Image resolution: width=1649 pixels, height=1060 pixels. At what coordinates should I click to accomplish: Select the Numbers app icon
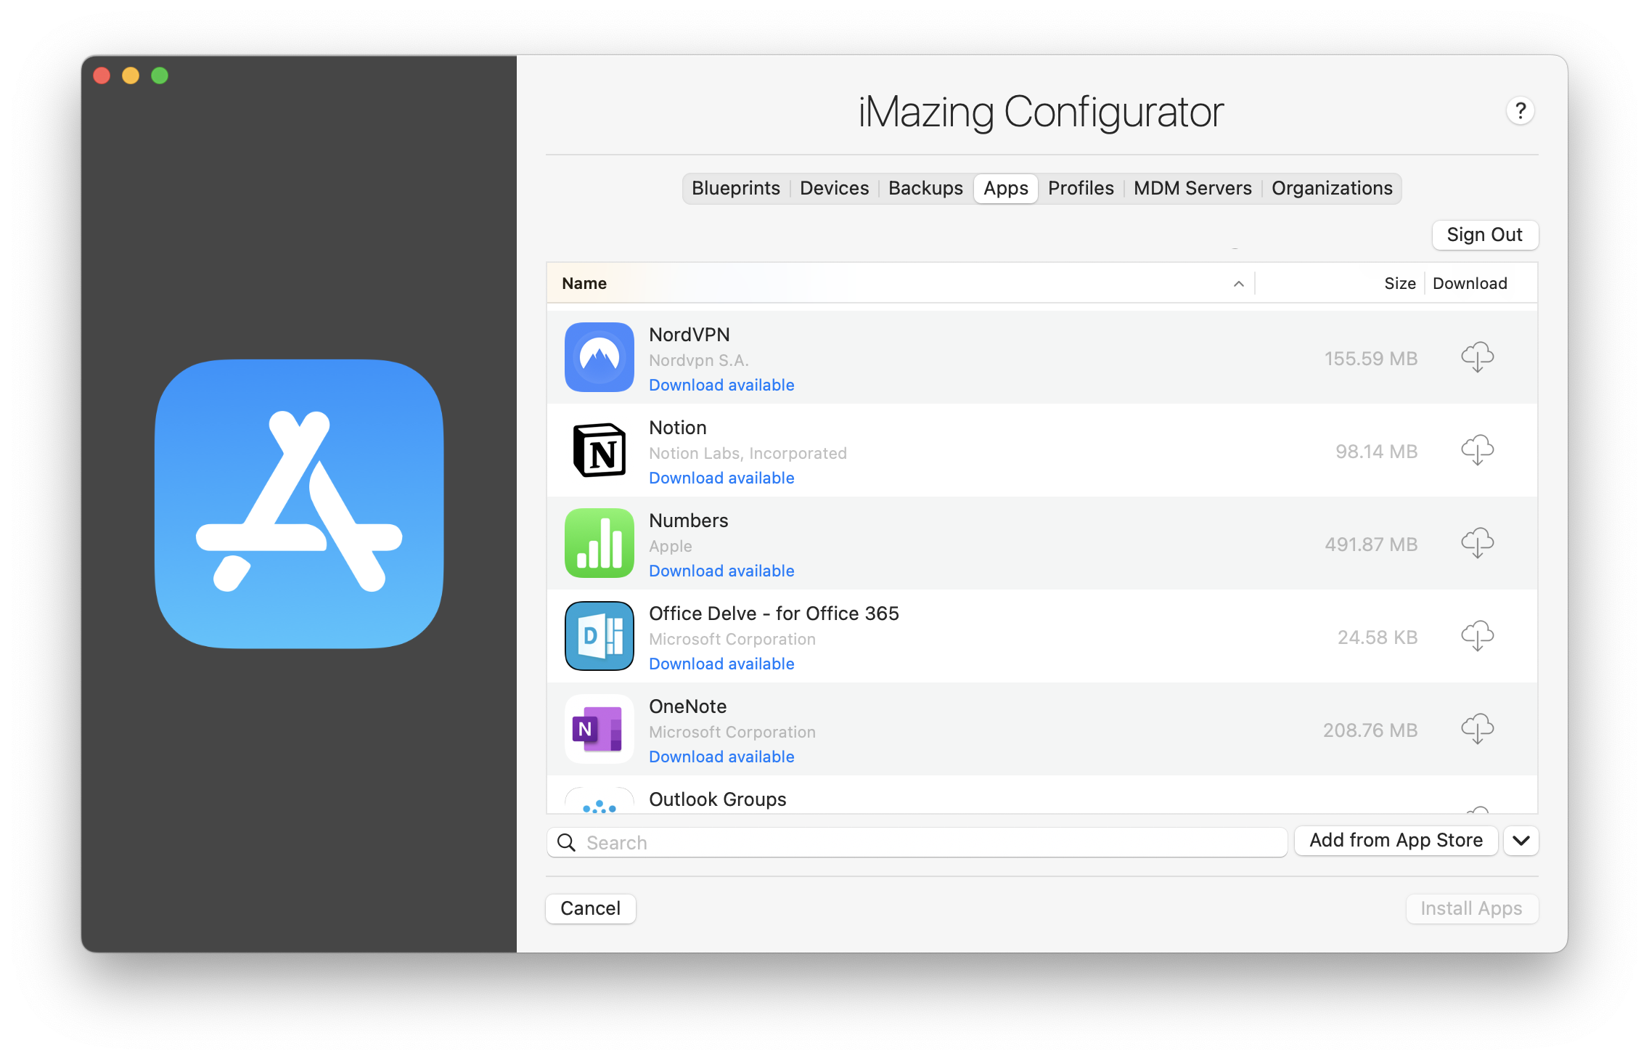[x=600, y=543]
